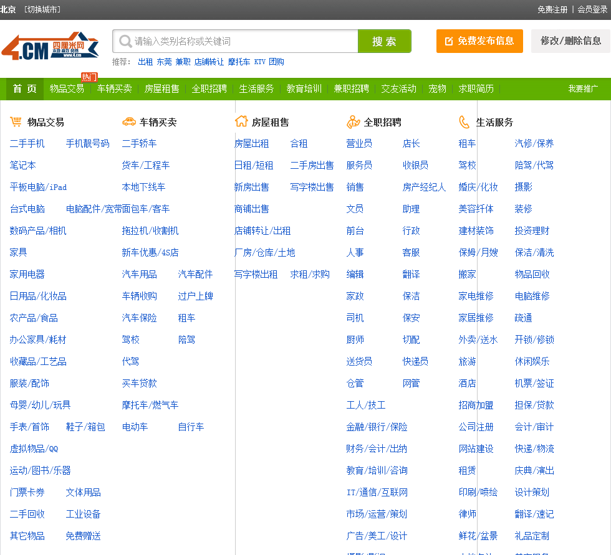
Task: Open the 婚庆/化妆 service category
Action: tap(478, 187)
